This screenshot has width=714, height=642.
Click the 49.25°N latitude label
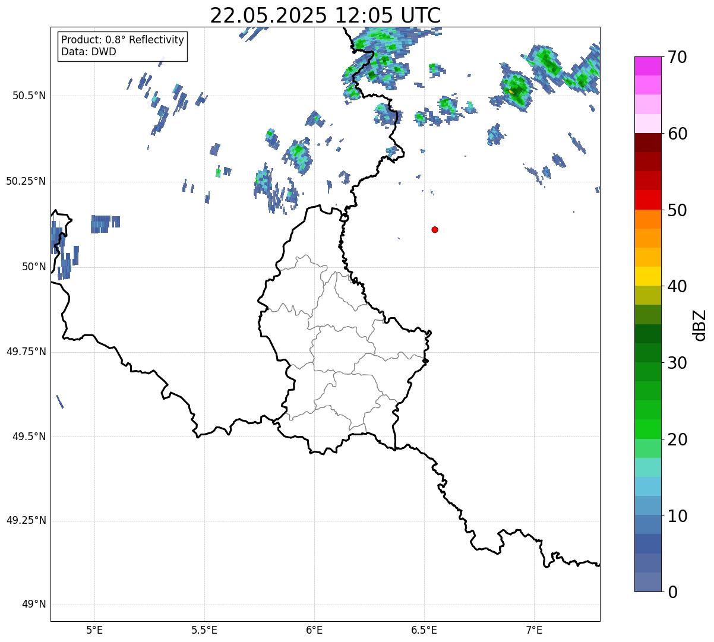point(26,521)
